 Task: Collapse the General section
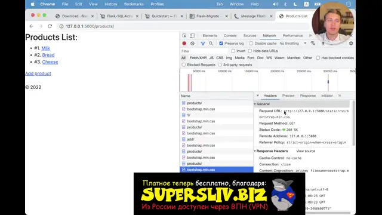tap(255, 104)
